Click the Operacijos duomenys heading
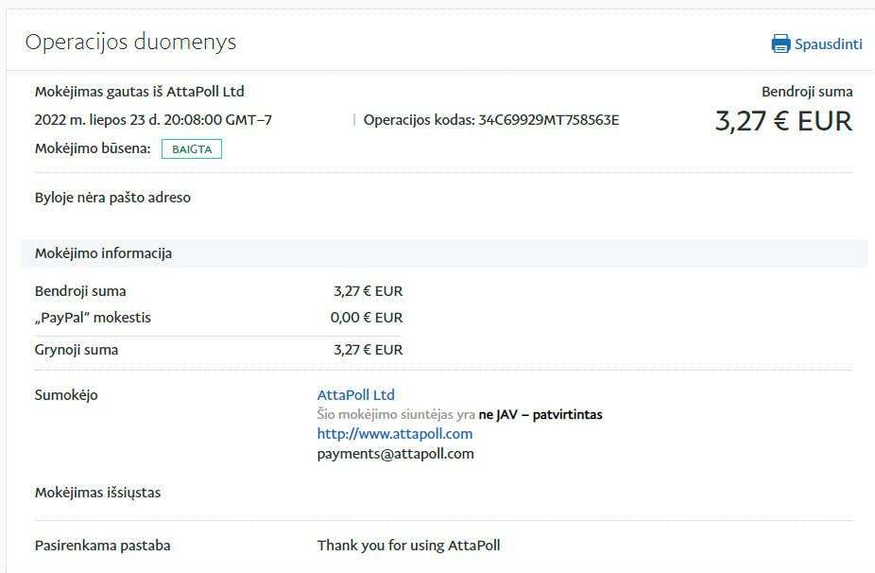Viewport: 875px width, 573px height. (130, 42)
